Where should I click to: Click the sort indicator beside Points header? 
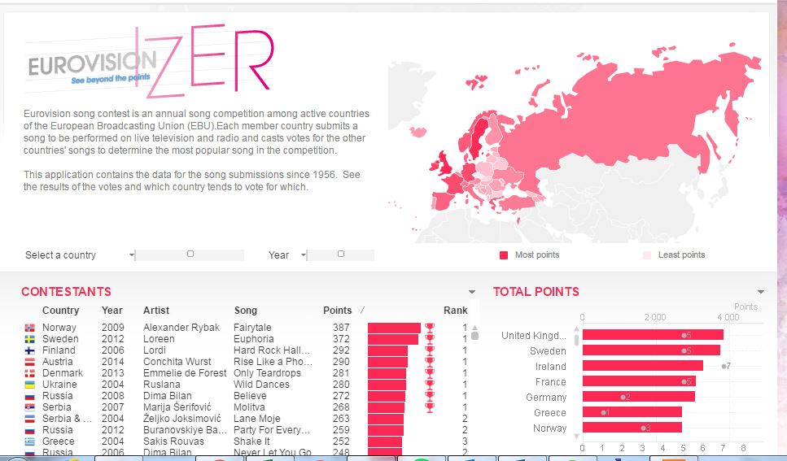pos(362,311)
